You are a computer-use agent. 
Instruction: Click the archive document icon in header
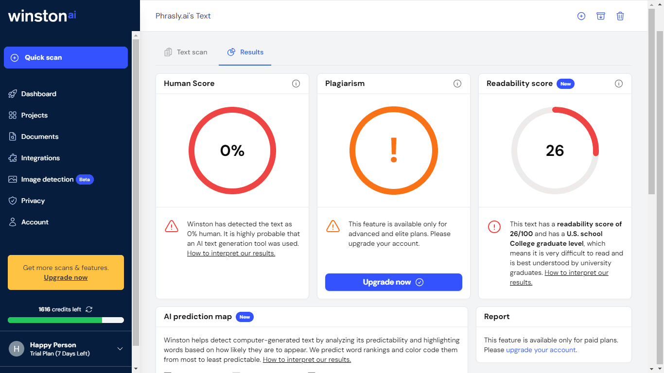[601, 16]
